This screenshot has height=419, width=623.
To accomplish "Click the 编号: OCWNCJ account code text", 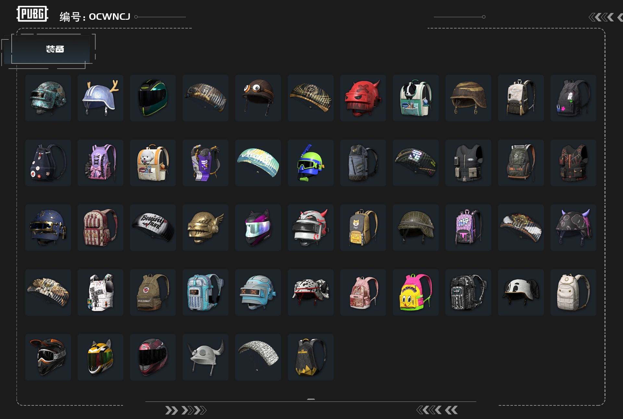I will 95,17.
